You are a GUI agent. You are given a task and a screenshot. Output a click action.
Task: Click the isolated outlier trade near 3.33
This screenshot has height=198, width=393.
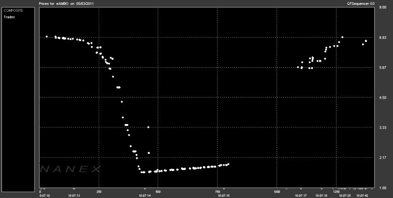148,127
